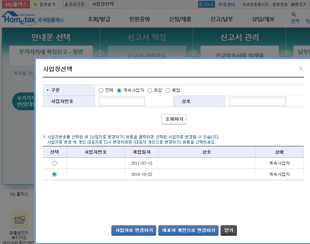This screenshot has width=310, height=244.
Task: Click the 로그아웃 button
Action: 206,5
